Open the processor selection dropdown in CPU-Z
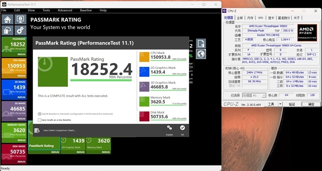 254,95
